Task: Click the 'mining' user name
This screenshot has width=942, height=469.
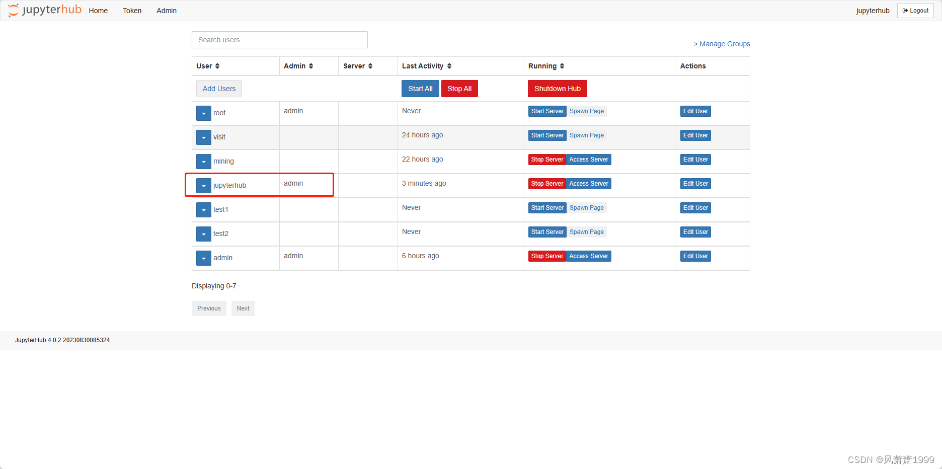Action: (x=223, y=161)
